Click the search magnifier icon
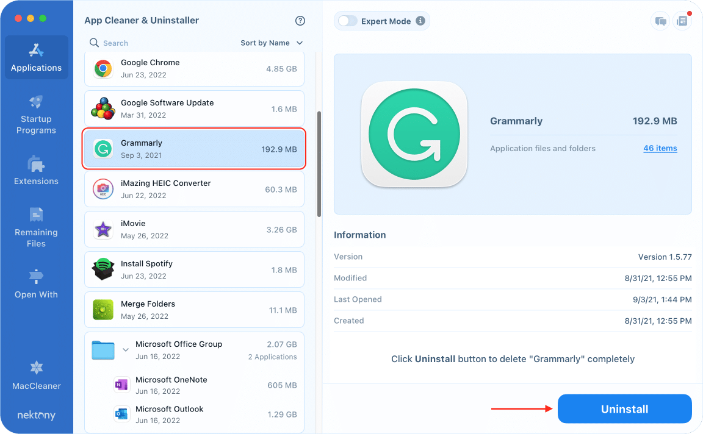 (x=93, y=43)
